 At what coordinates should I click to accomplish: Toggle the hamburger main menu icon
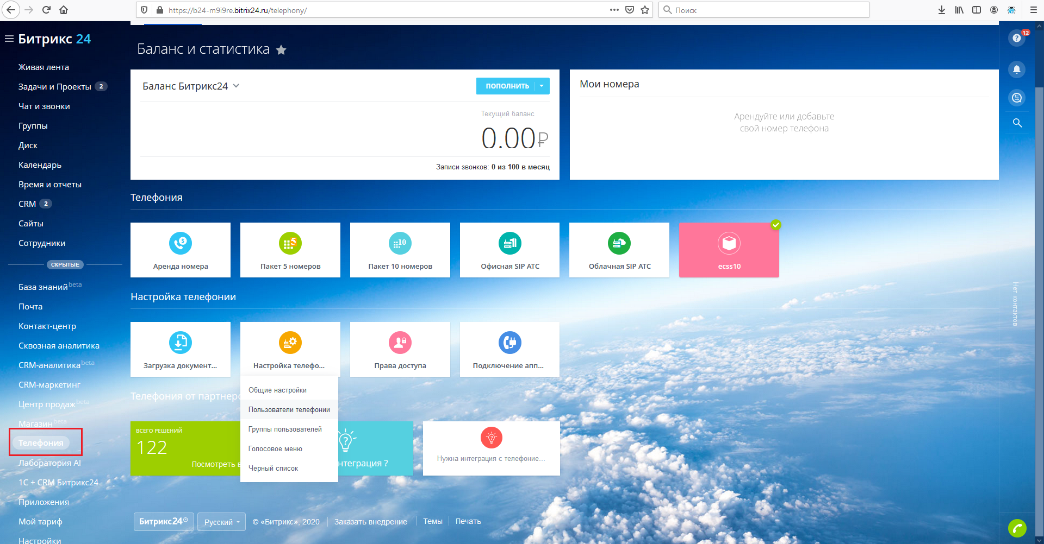coord(9,39)
